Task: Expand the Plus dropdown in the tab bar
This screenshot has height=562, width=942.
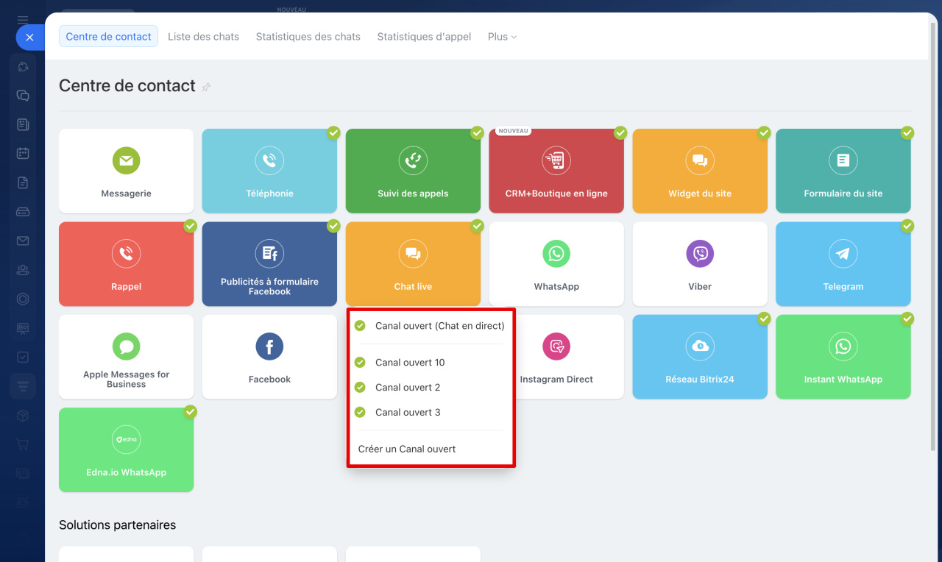Action: 503,36
